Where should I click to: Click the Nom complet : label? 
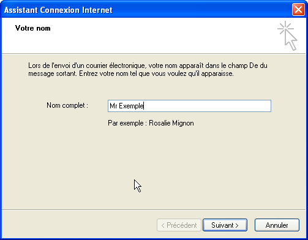(x=67, y=105)
